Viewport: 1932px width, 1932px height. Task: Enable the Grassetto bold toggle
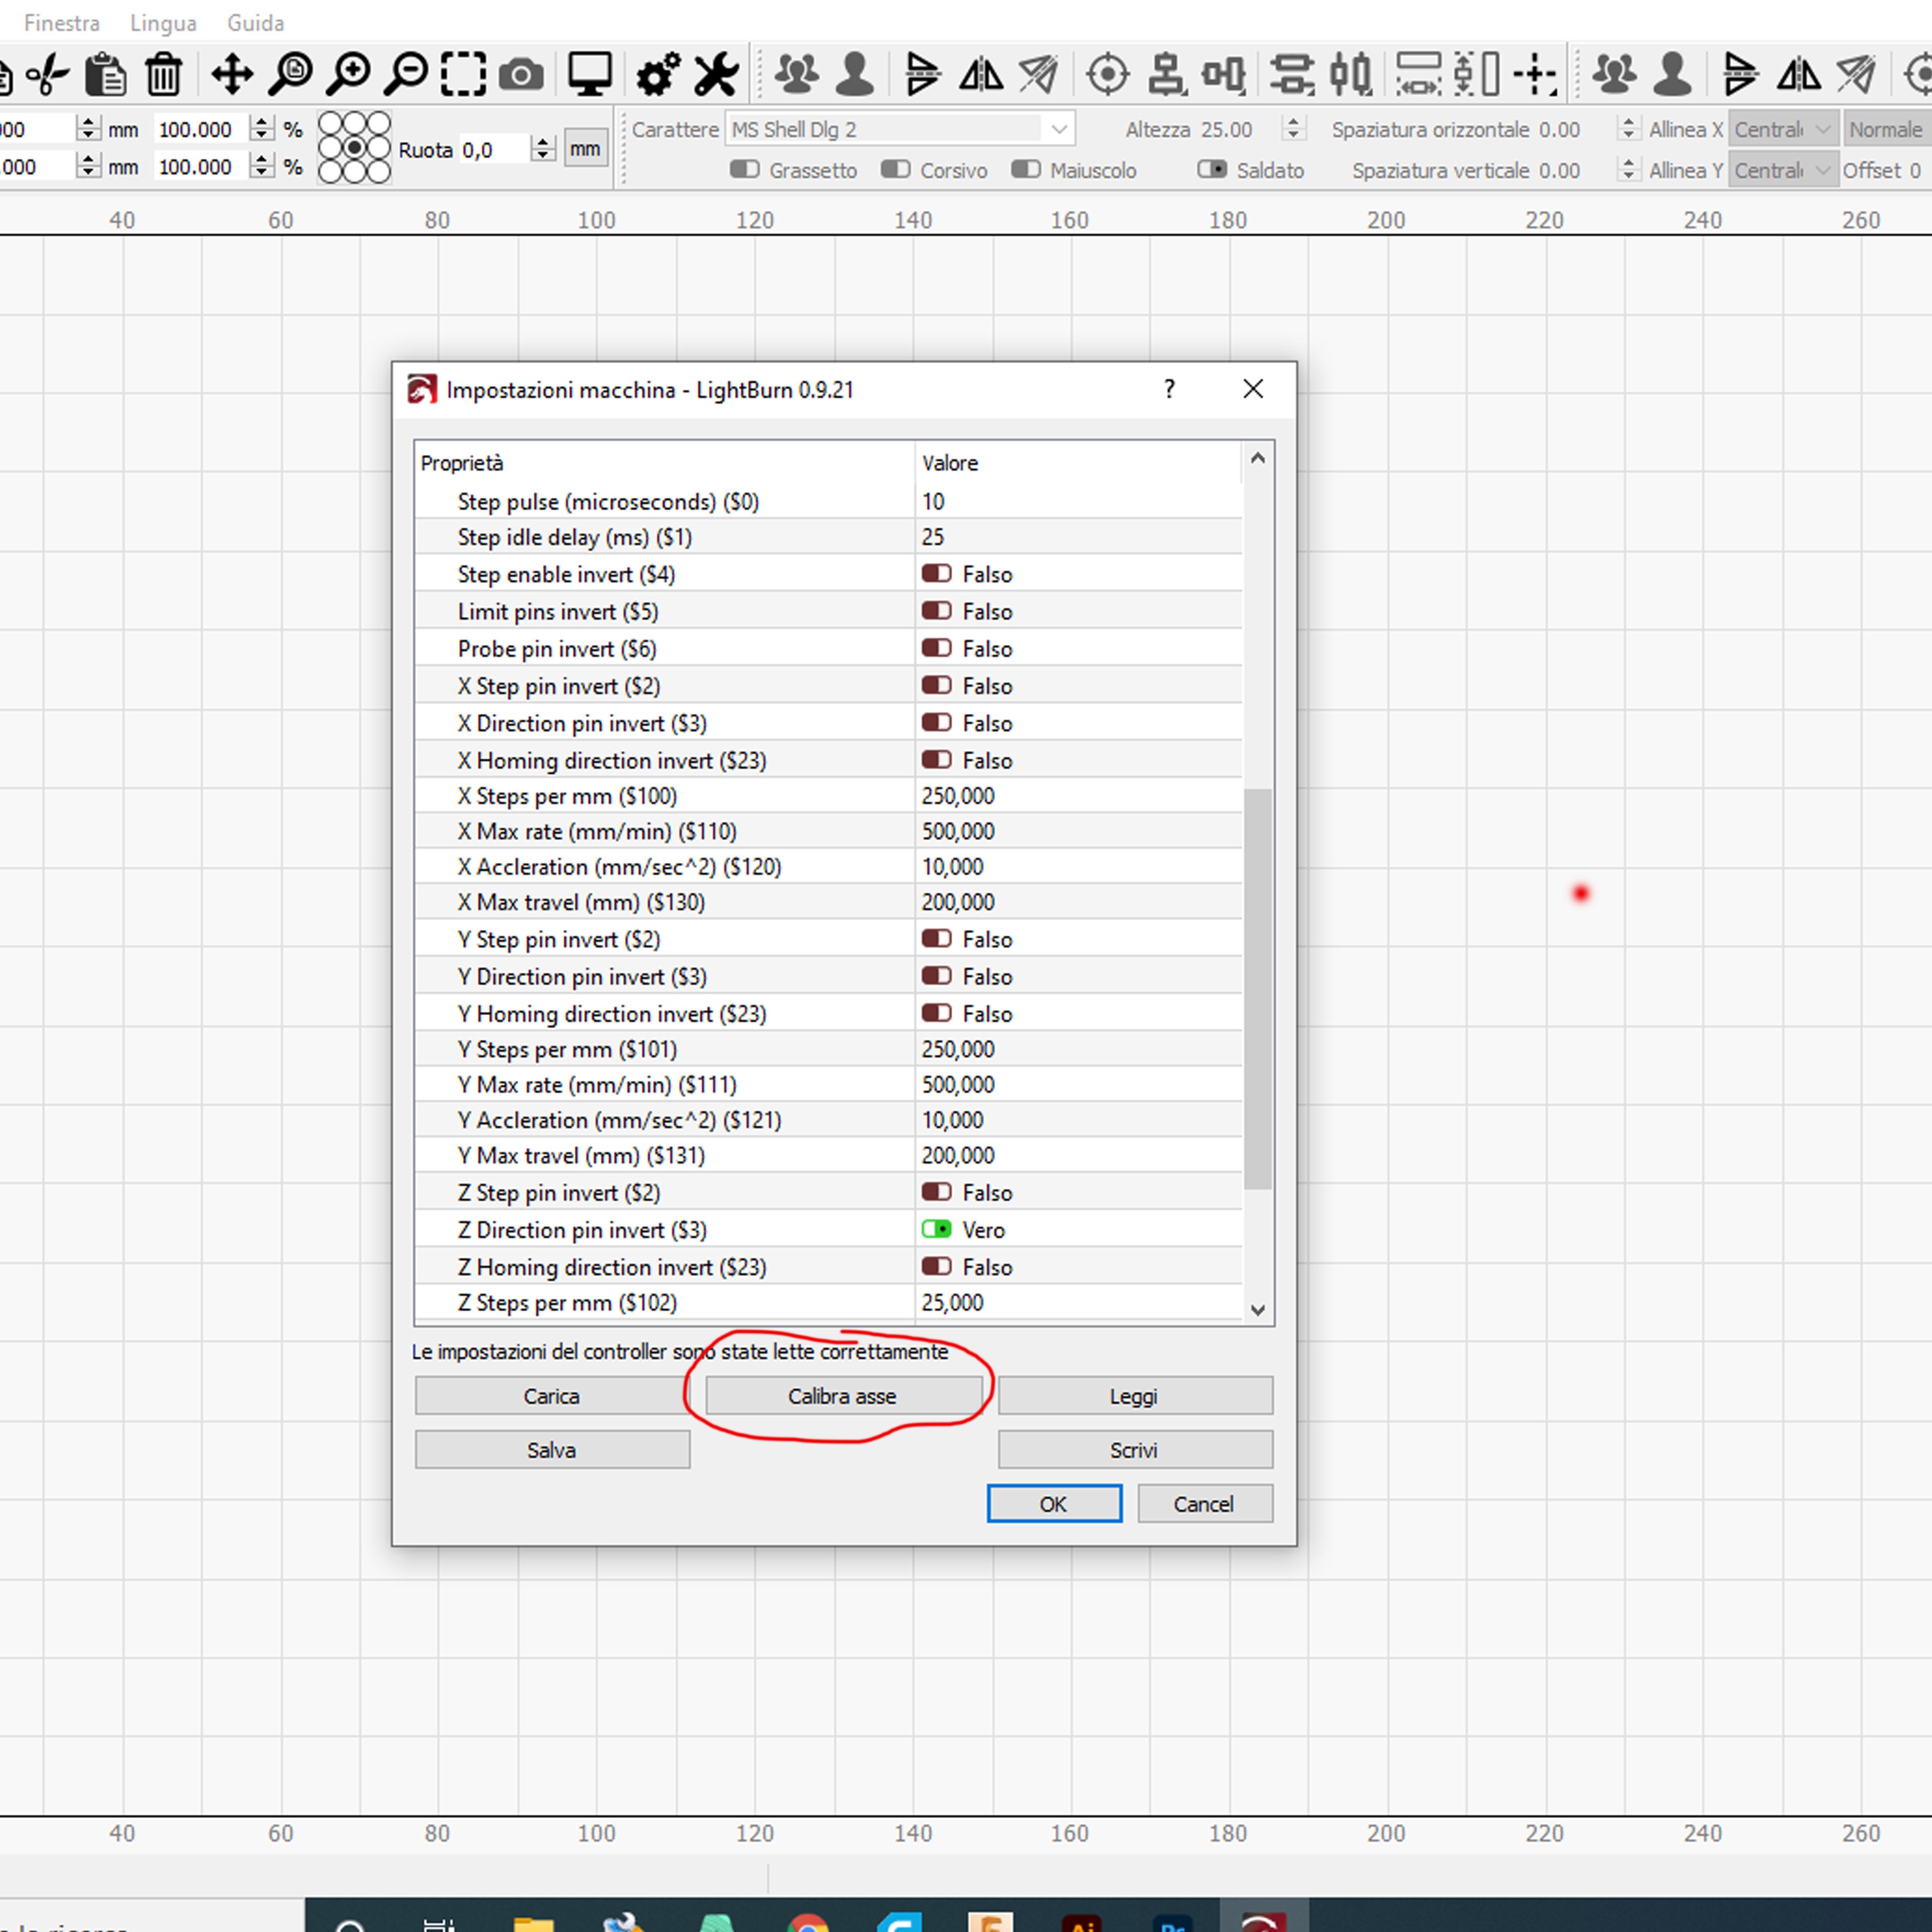744,170
